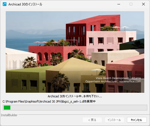
Task: Close the installer window
Action: [143, 4]
